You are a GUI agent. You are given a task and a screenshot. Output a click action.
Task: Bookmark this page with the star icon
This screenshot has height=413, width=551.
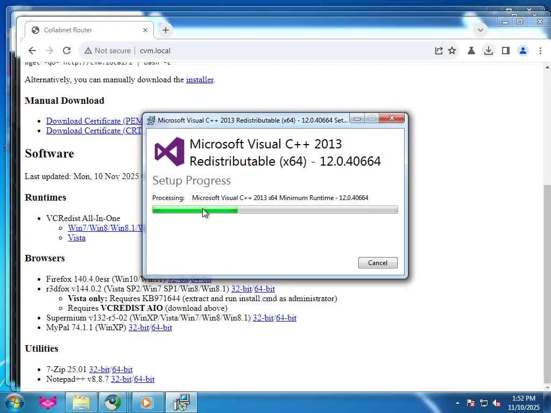coord(452,51)
